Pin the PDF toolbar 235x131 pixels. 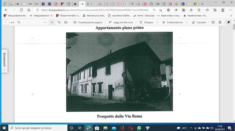(x=229, y=22)
